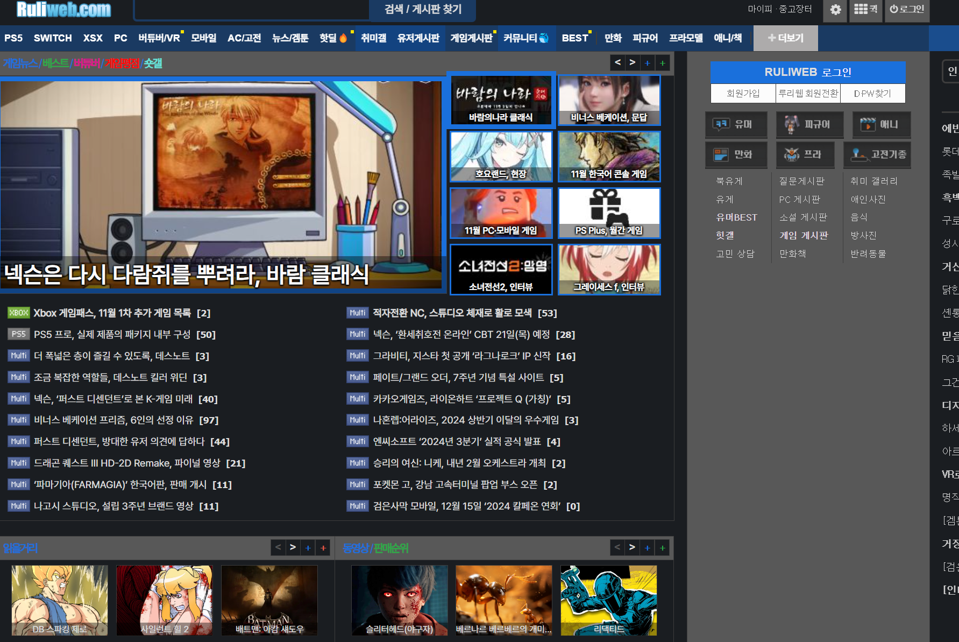Image resolution: width=959 pixels, height=642 pixels.
Task: Open the 소녀전선2, 인터뷰 thumbnail
Action: [501, 270]
